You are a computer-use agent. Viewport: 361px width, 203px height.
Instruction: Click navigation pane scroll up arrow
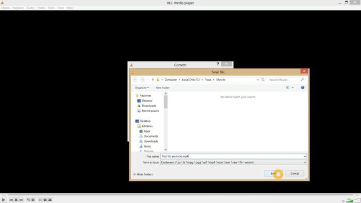pyautogui.click(x=165, y=94)
